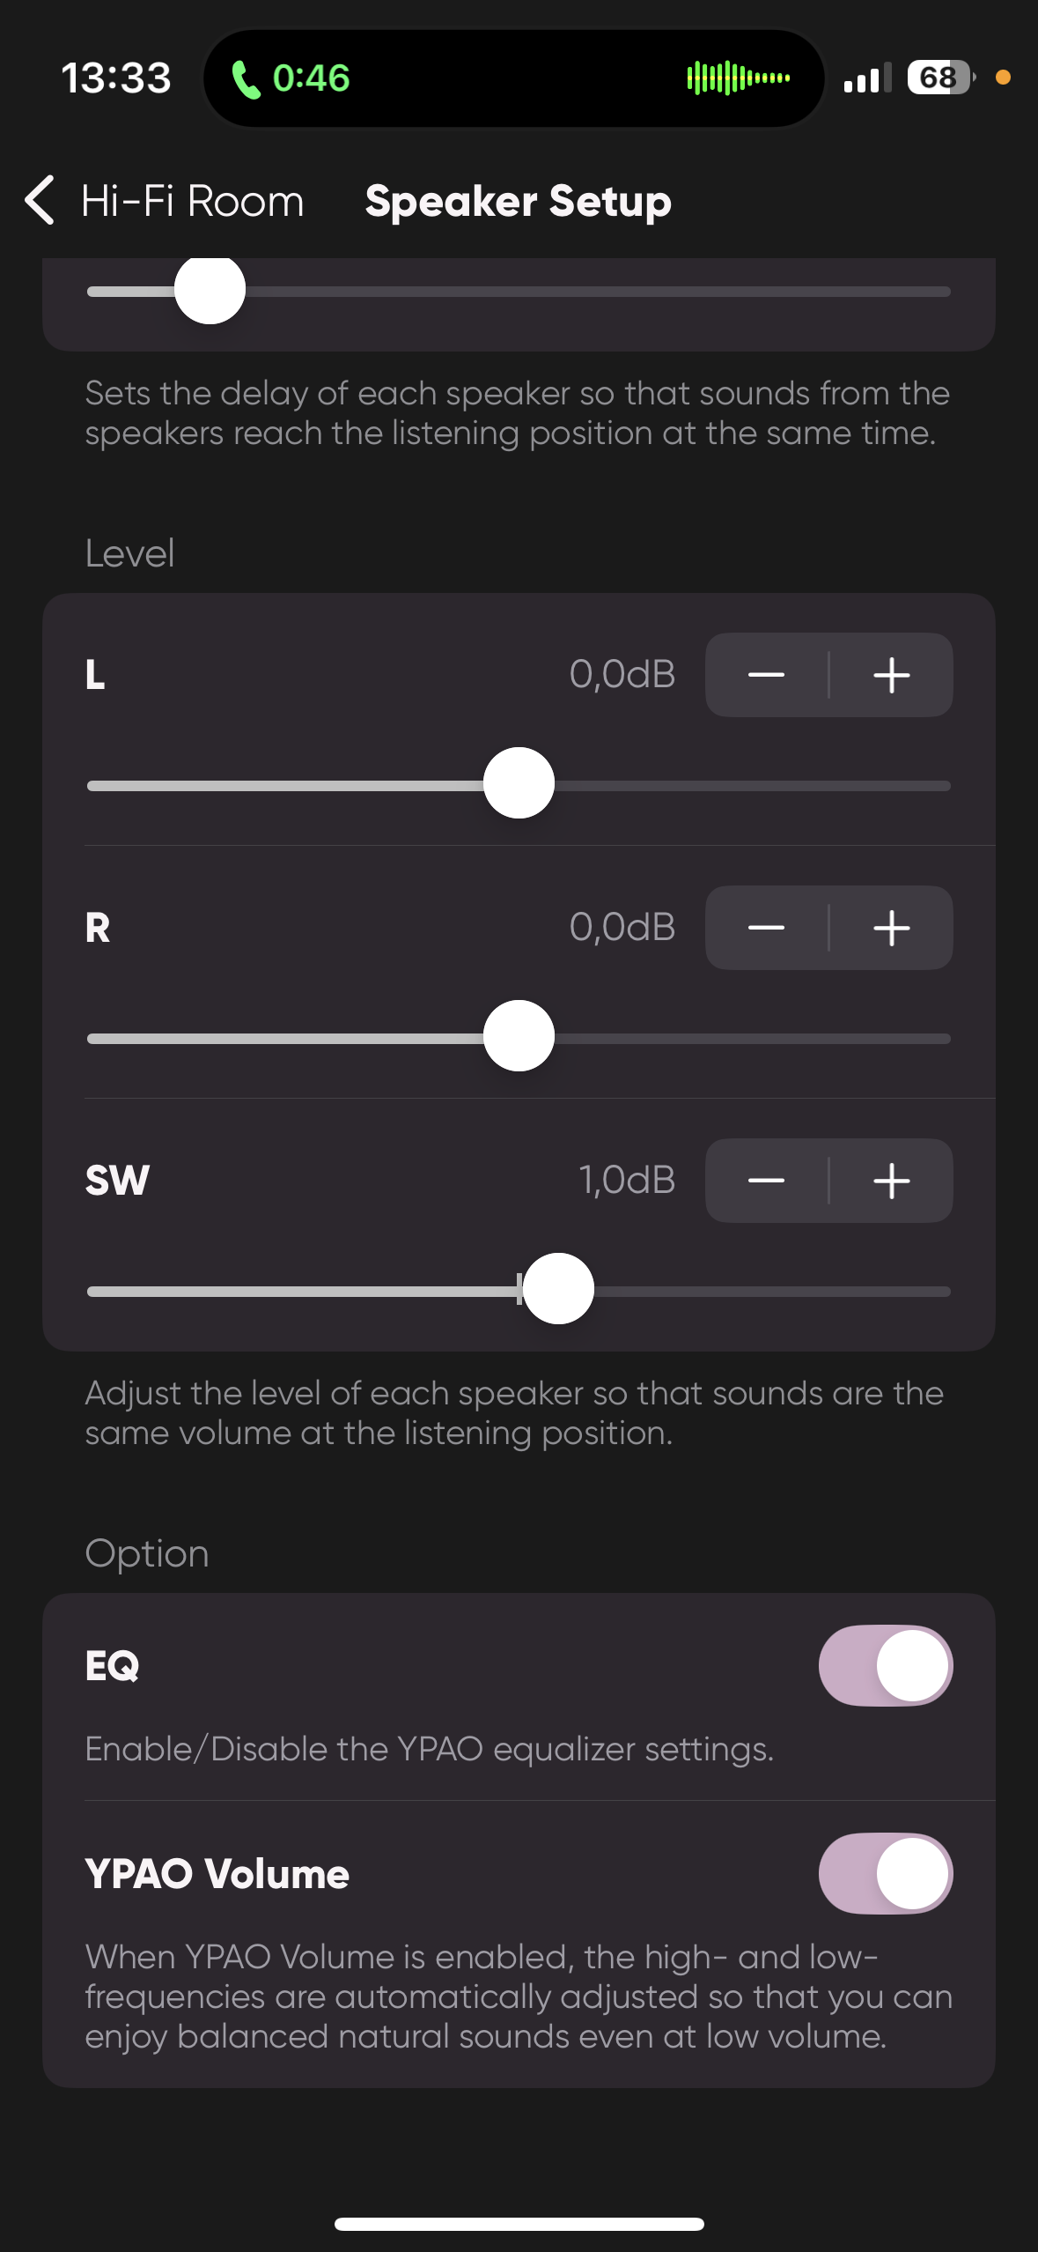1038x2252 pixels.
Task: Tap the active call duration 0:46
Action: [x=311, y=78]
